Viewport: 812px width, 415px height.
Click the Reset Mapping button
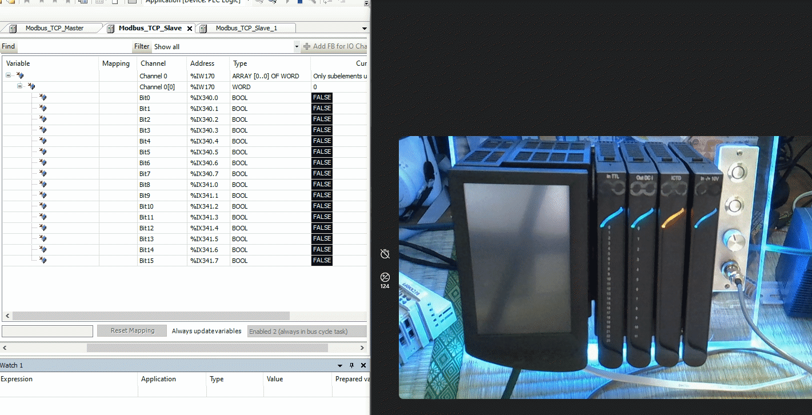click(x=133, y=331)
